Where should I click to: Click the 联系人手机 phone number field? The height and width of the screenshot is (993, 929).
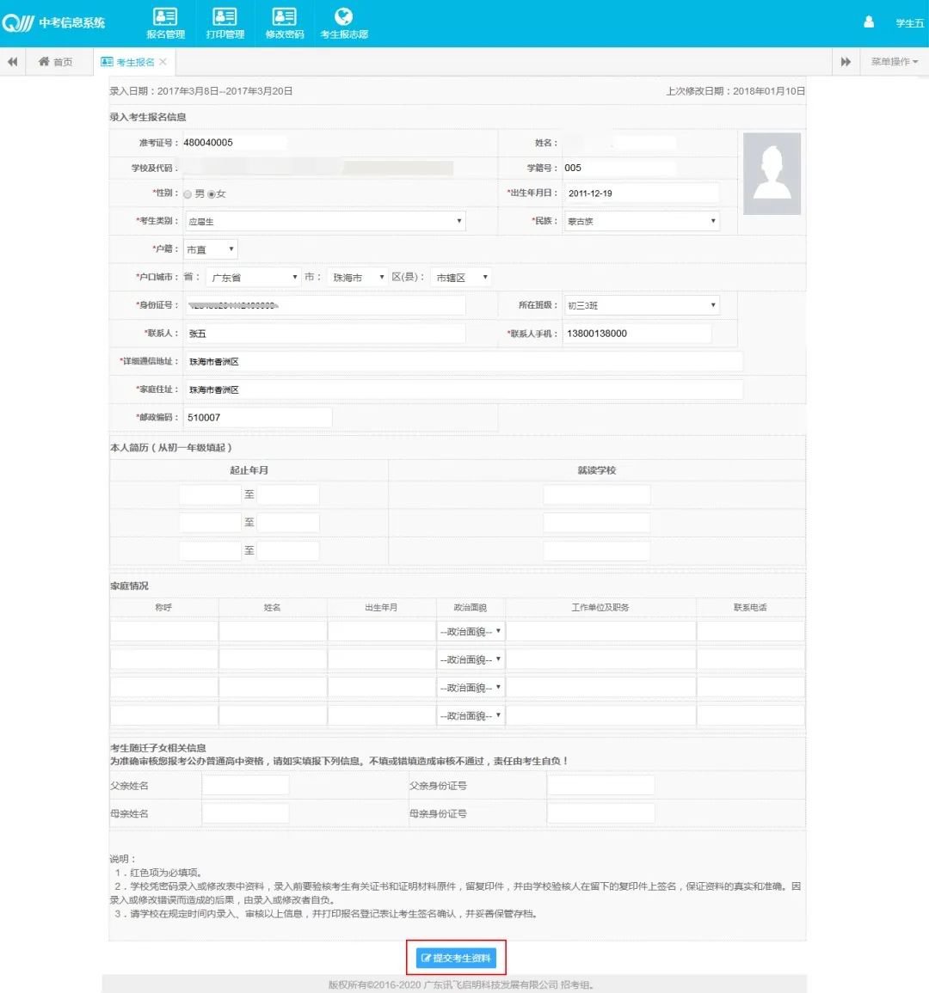coord(637,334)
